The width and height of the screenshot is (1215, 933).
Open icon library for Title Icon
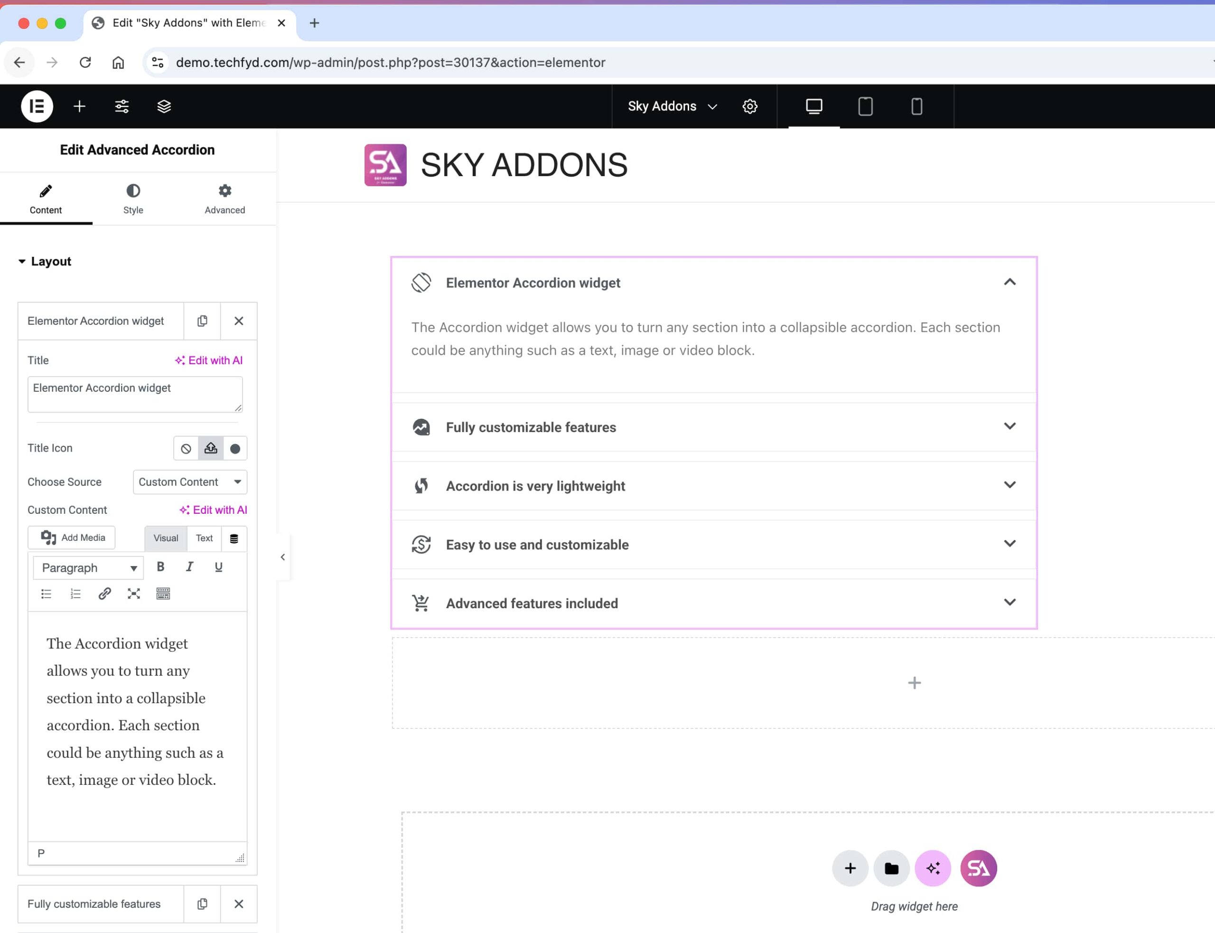[235, 448]
